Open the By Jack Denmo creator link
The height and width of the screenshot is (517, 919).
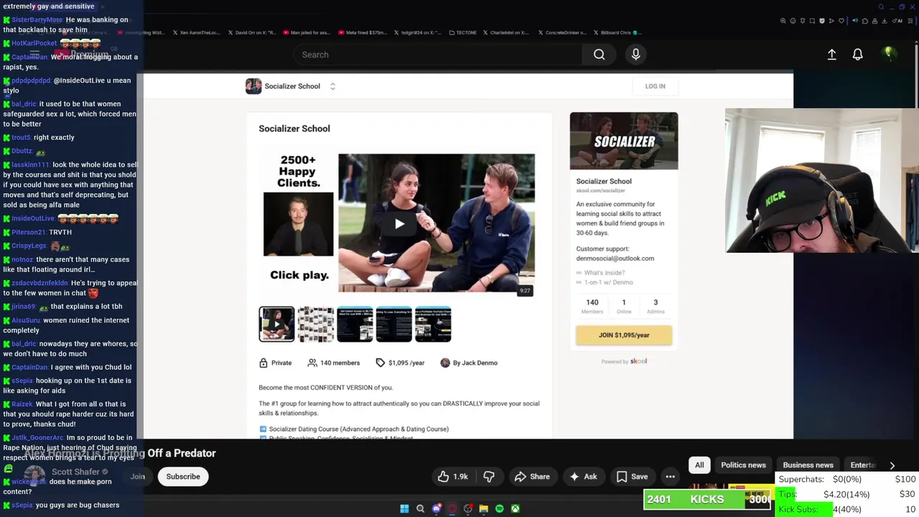point(469,363)
